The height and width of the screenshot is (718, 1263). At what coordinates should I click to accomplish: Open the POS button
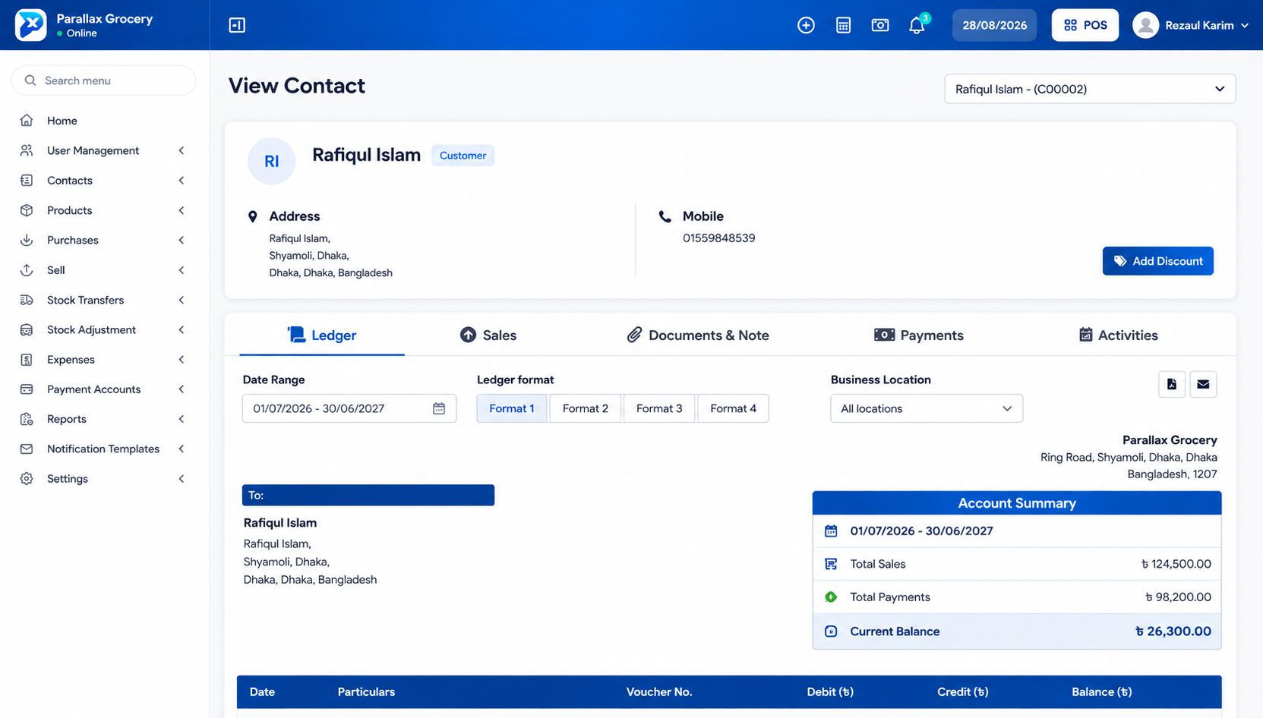[1085, 25]
